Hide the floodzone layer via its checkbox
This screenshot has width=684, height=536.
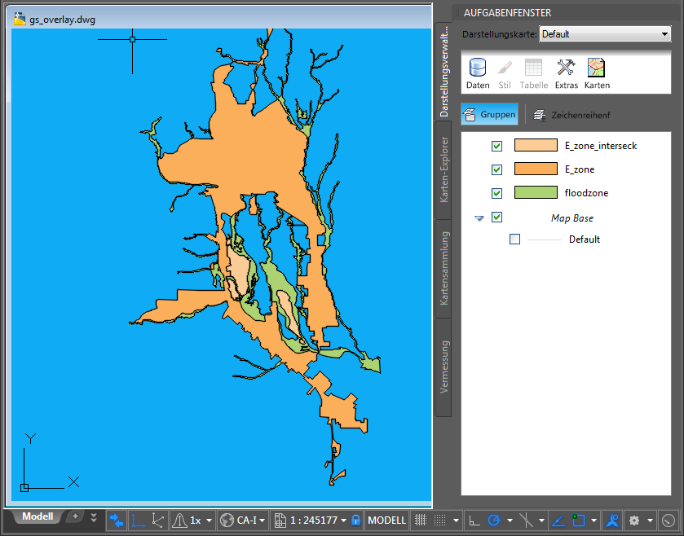click(x=497, y=193)
